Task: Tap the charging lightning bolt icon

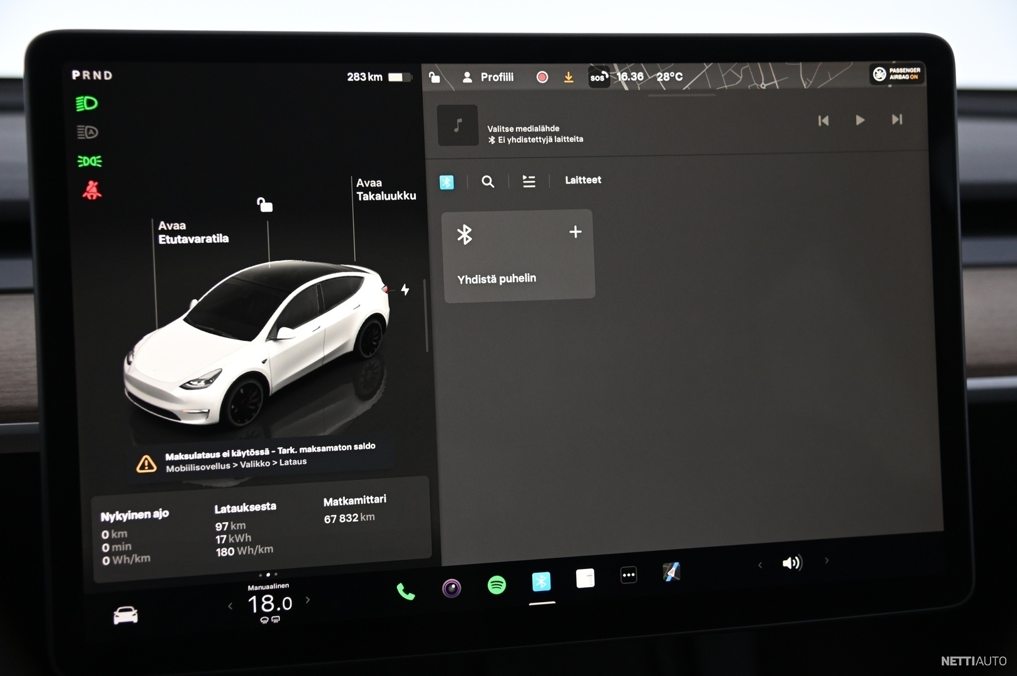Action: pyautogui.click(x=405, y=289)
